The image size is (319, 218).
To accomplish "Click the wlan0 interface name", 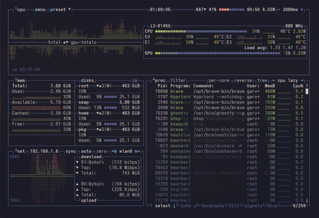I will click(x=126, y=151).
